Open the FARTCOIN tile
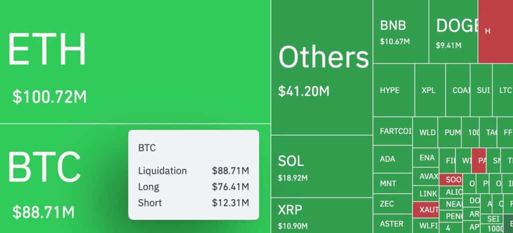Image resolution: width=513 pixels, height=233 pixels. tap(393, 132)
